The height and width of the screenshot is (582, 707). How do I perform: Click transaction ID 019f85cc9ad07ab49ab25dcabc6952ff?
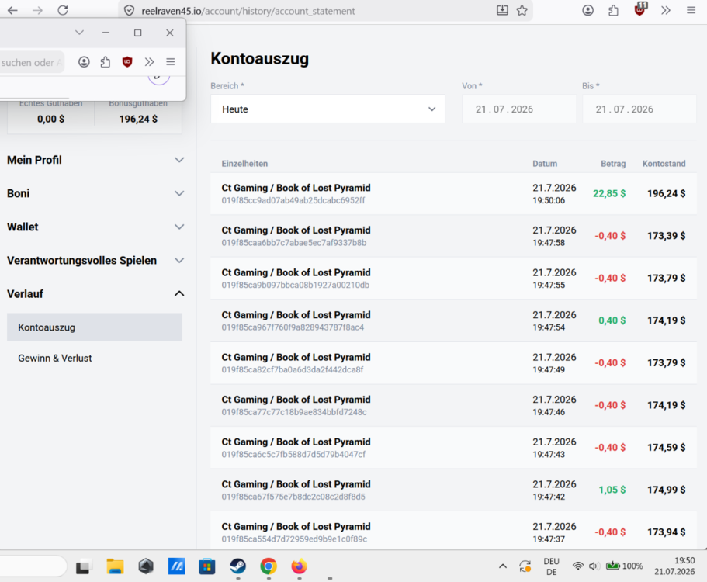[x=293, y=200]
